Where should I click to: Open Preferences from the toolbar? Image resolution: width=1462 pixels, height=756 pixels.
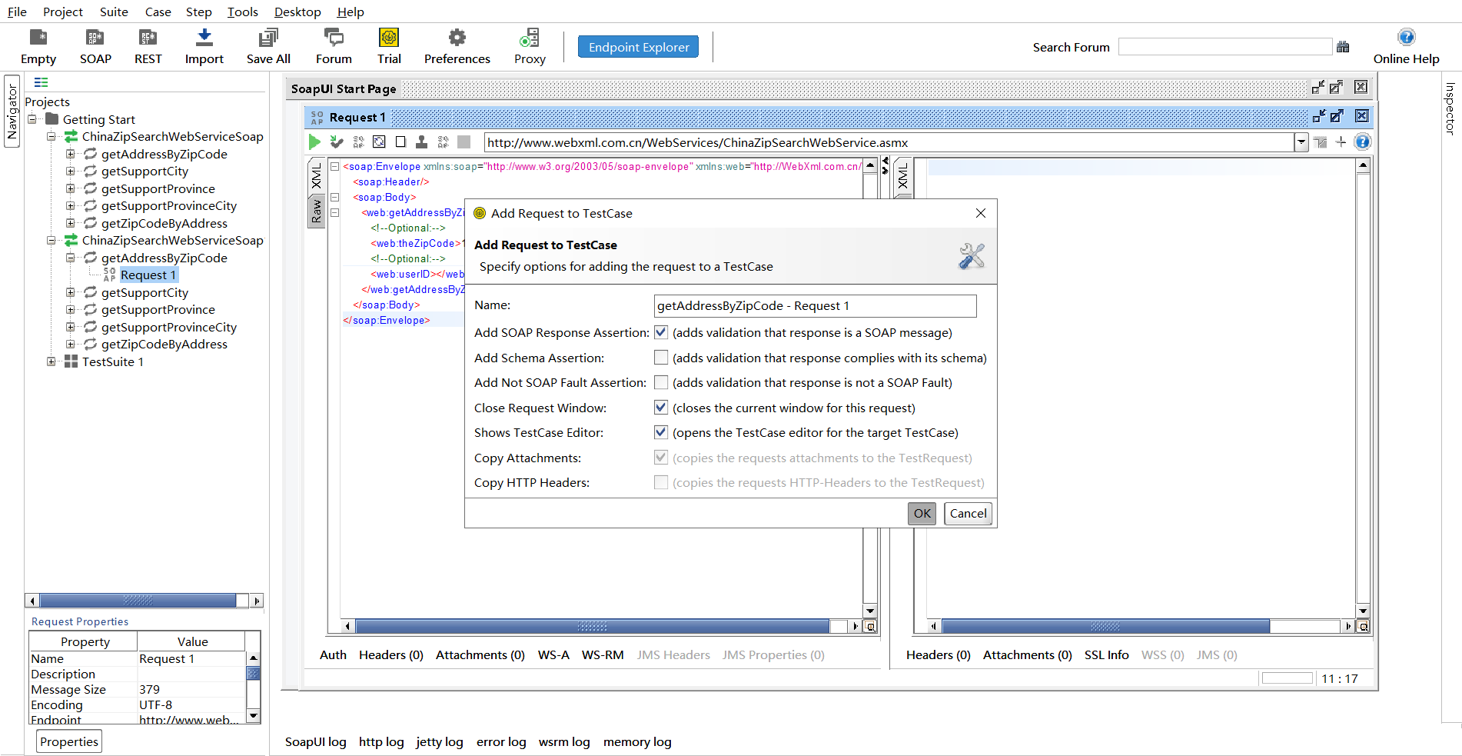point(457,46)
